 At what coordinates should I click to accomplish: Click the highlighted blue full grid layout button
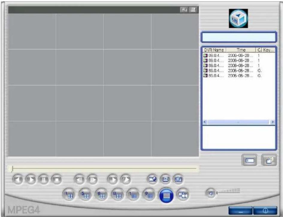pos(166,195)
